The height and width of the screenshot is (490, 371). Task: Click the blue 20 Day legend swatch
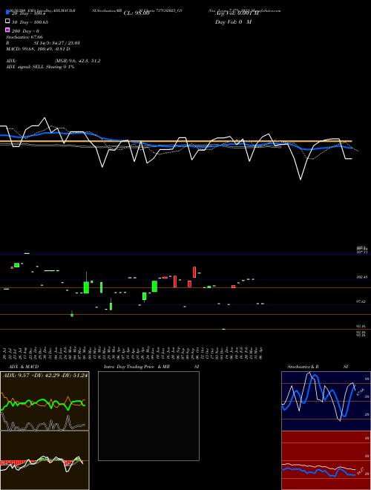(7, 12)
